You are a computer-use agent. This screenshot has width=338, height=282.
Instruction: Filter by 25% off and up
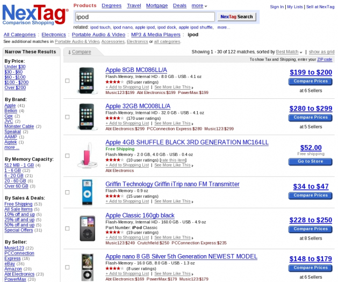point(19,220)
